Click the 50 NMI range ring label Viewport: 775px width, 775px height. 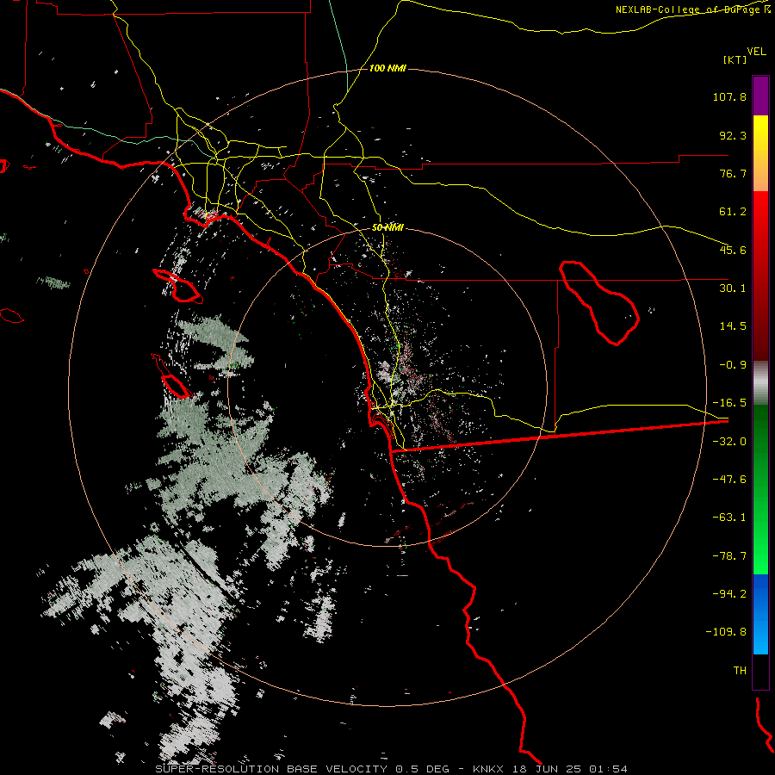point(387,228)
